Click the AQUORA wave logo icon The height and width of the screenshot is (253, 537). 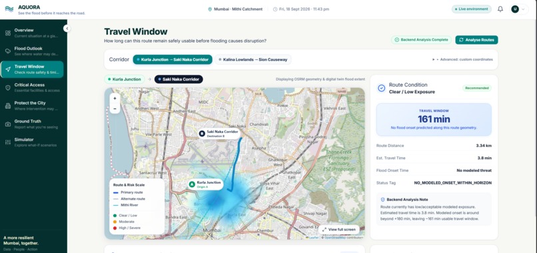pos(9,9)
